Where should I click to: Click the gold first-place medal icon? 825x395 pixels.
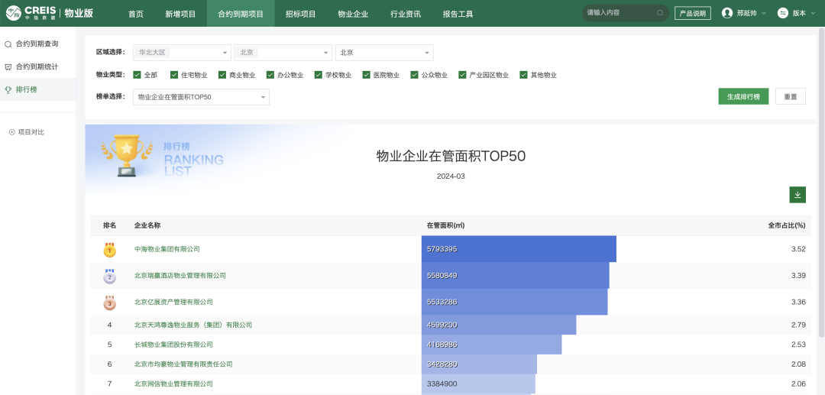[109, 250]
